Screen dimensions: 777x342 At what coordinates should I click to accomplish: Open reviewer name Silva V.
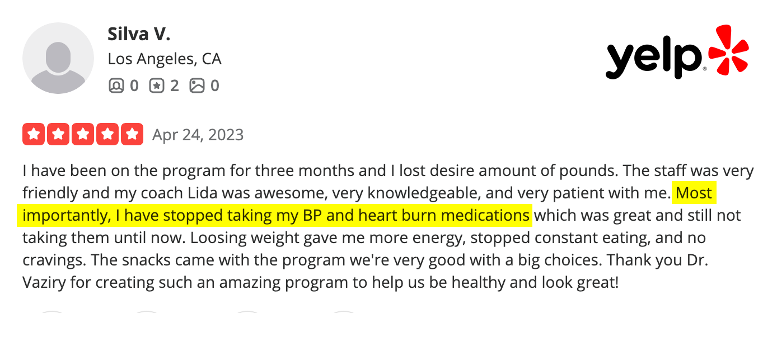(139, 34)
